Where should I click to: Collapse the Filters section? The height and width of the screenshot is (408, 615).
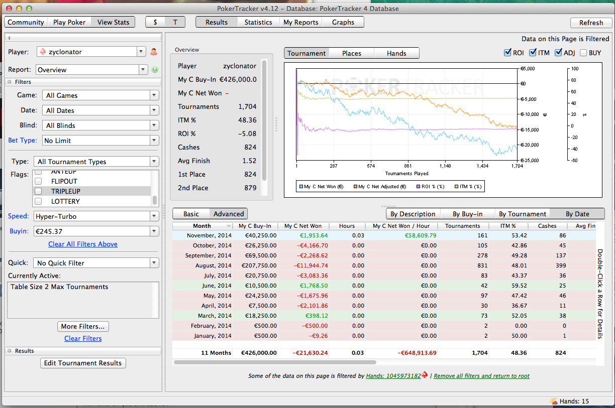pos(9,82)
